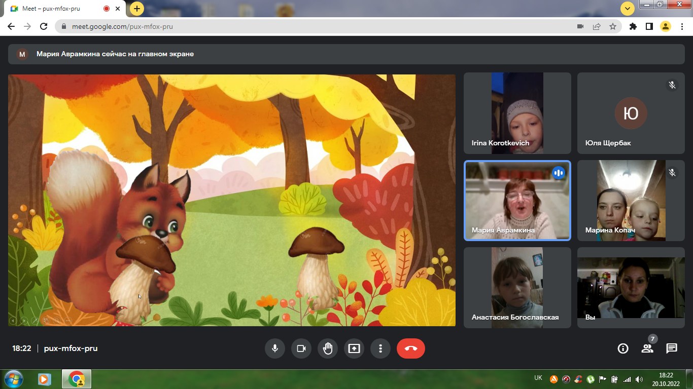Click the Windows Start button
The height and width of the screenshot is (389, 693).
[x=13, y=379]
